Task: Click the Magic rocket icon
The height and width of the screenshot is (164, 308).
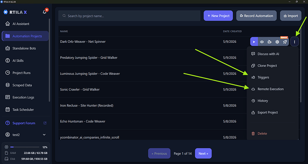Action: click(285, 42)
